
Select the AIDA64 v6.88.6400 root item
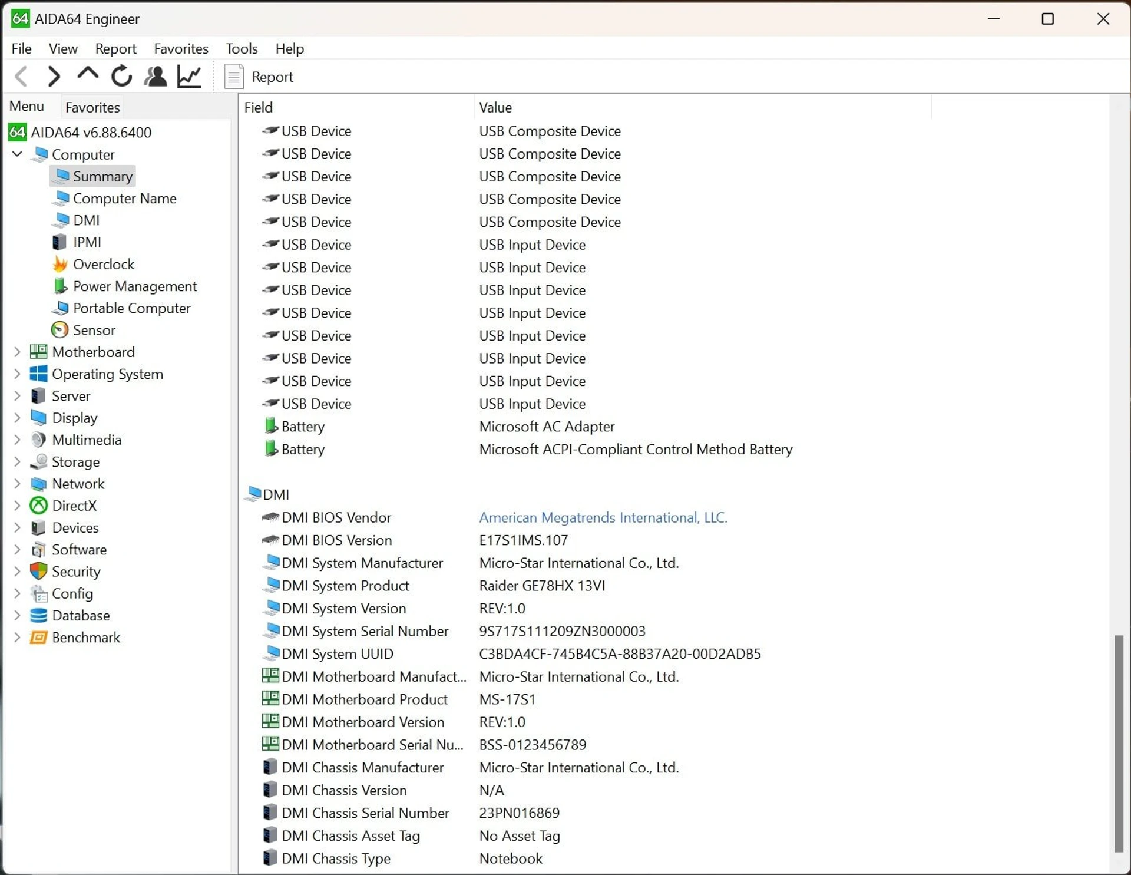pyautogui.click(x=81, y=132)
